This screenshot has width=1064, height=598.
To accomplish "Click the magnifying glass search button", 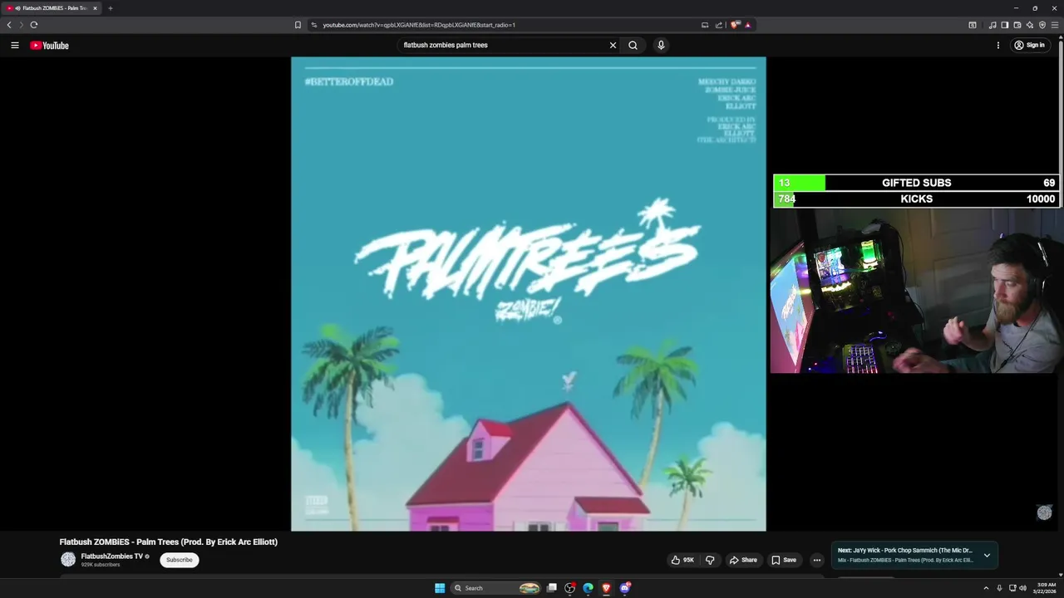I will 633,45.
